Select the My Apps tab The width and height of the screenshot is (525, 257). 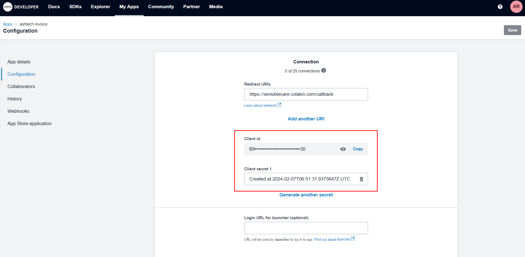click(x=129, y=7)
